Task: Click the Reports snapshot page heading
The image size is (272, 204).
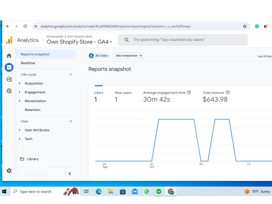Action: click(x=109, y=69)
